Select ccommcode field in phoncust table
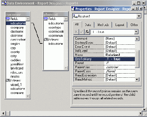Viewport: 147px width, 117px height. point(56,31)
